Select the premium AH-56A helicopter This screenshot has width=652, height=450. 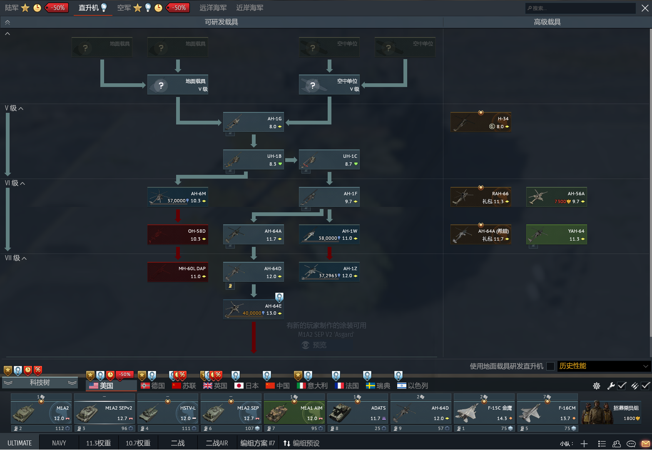click(x=557, y=197)
